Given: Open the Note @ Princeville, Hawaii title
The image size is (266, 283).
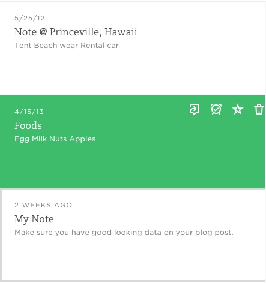Looking at the screenshot, I should [76, 32].
